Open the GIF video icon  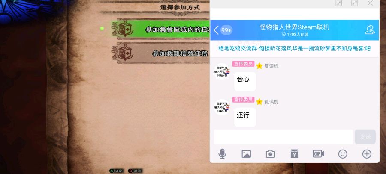tap(318, 153)
